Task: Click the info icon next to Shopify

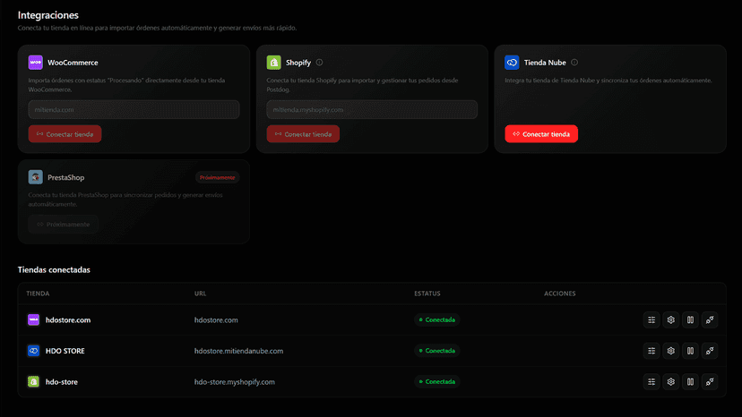Action: click(319, 63)
